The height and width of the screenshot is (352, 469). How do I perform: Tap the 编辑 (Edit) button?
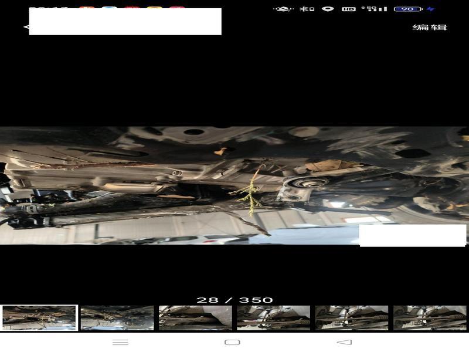pyautogui.click(x=430, y=28)
